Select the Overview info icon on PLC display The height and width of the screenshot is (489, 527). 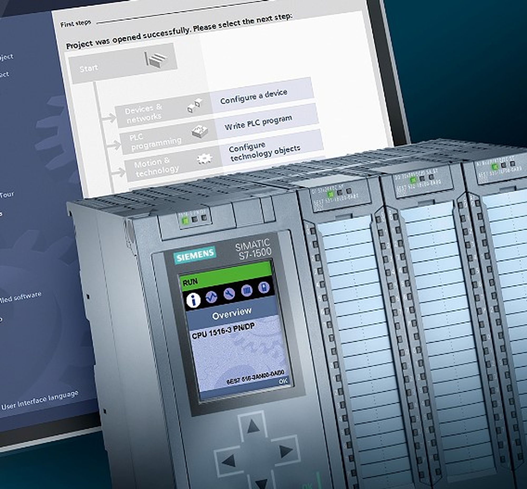193,300
